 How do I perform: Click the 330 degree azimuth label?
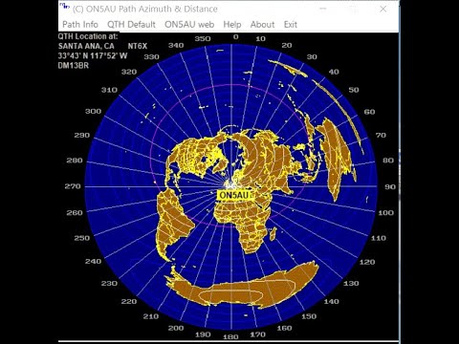(151, 57)
